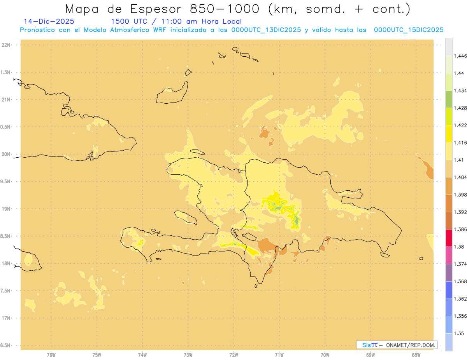Click the latitude label '21N'
The width and height of the screenshot is (467, 360).
coord(6,99)
